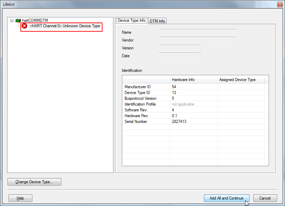Click the Manufacturer ID value 54
Viewport: 285px width, 206px height.
(x=174, y=87)
